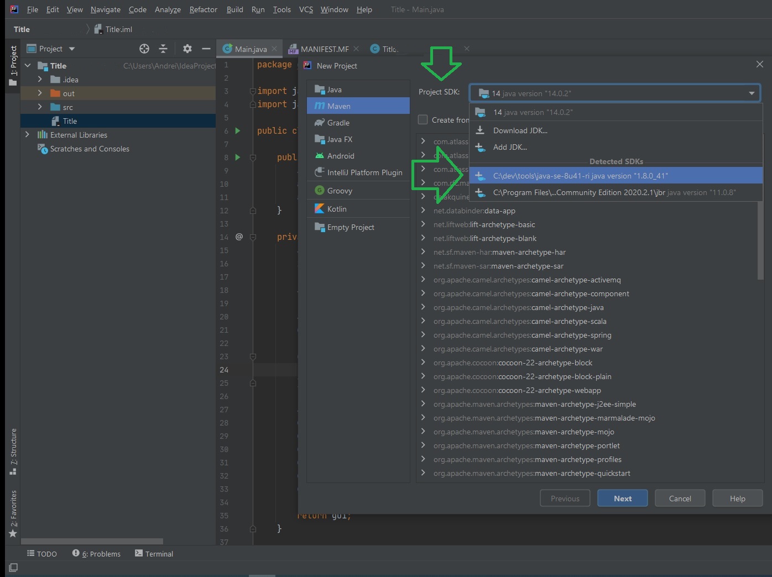Expand the out folder
The width and height of the screenshot is (772, 577).
pos(40,93)
